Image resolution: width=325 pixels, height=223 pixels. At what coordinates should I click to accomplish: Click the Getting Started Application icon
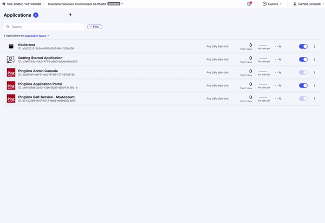tap(11, 60)
